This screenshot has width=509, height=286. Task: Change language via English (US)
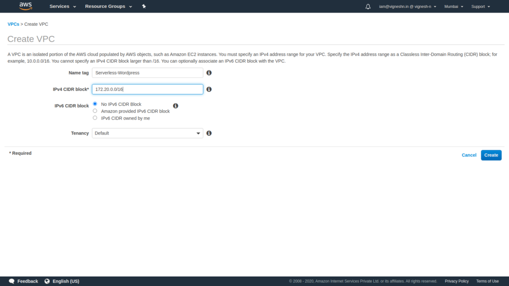click(x=66, y=281)
